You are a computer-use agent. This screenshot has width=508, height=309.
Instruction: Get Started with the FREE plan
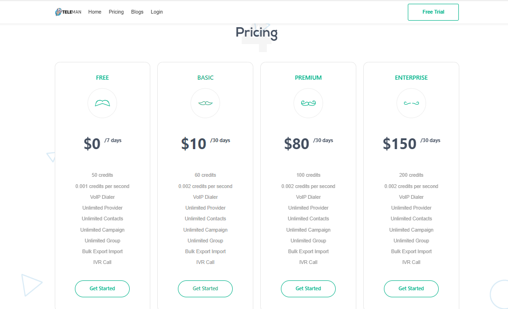[102, 289]
